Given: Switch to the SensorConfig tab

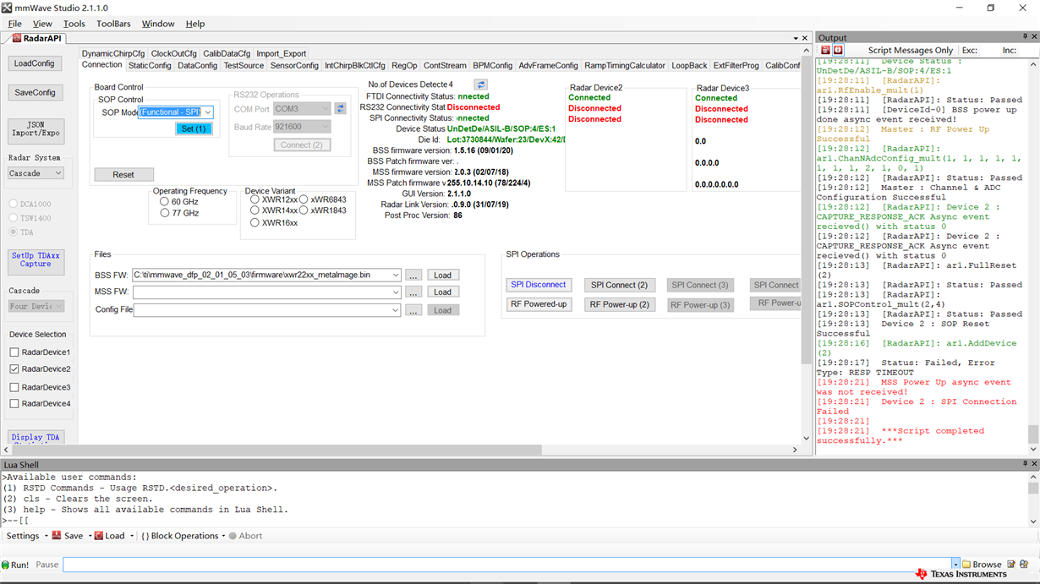Looking at the screenshot, I should [x=294, y=65].
